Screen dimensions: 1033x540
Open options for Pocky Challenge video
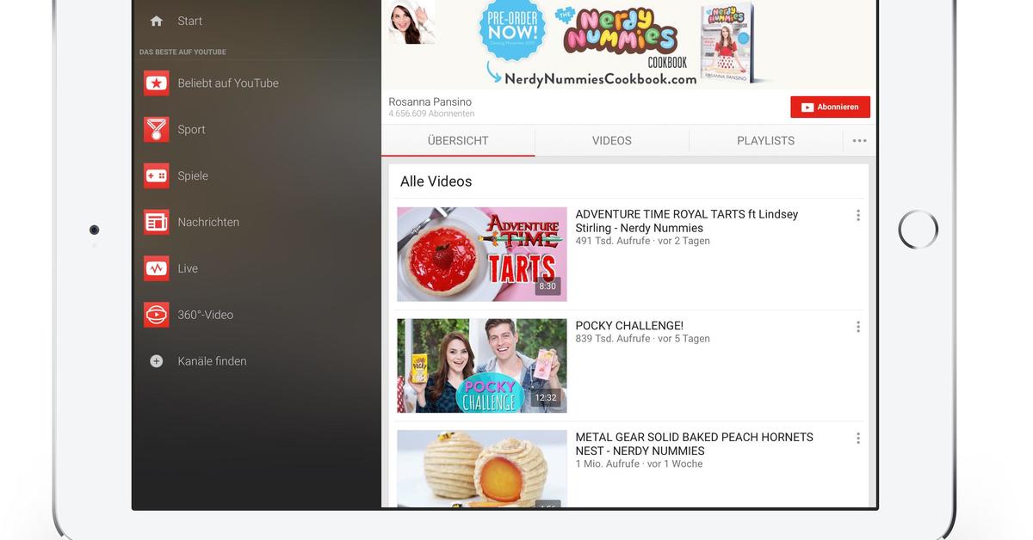pyautogui.click(x=858, y=327)
